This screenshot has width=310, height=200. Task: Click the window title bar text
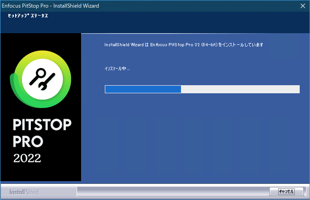point(51,6)
